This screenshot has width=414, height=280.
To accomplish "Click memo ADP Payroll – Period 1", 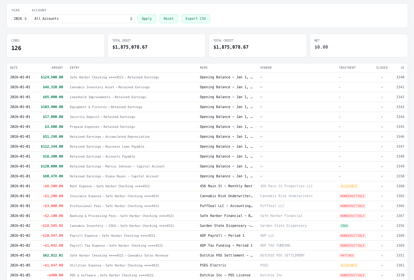I will coord(222,236).
